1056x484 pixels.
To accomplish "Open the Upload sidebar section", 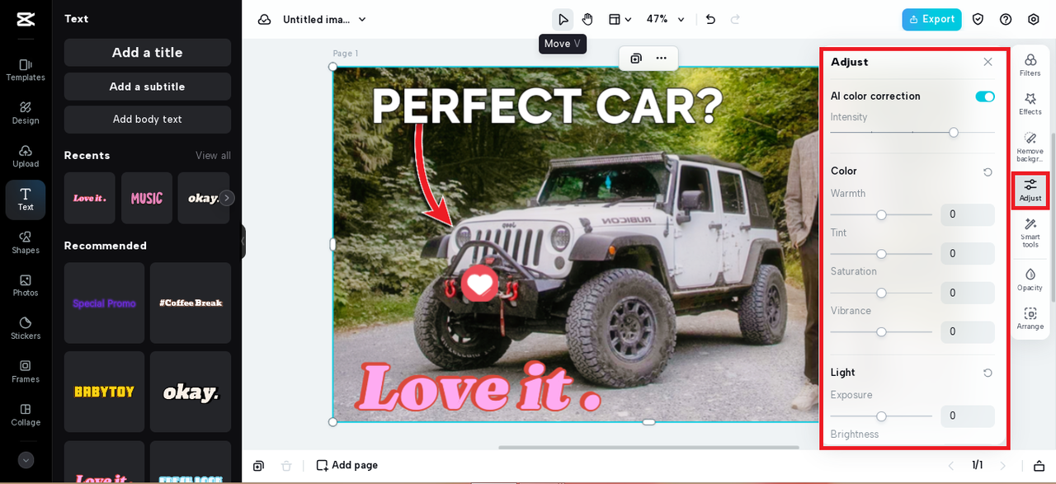I will tap(26, 157).
